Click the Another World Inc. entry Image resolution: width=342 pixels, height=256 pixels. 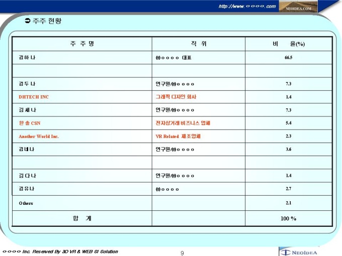[x=39, y=137]
